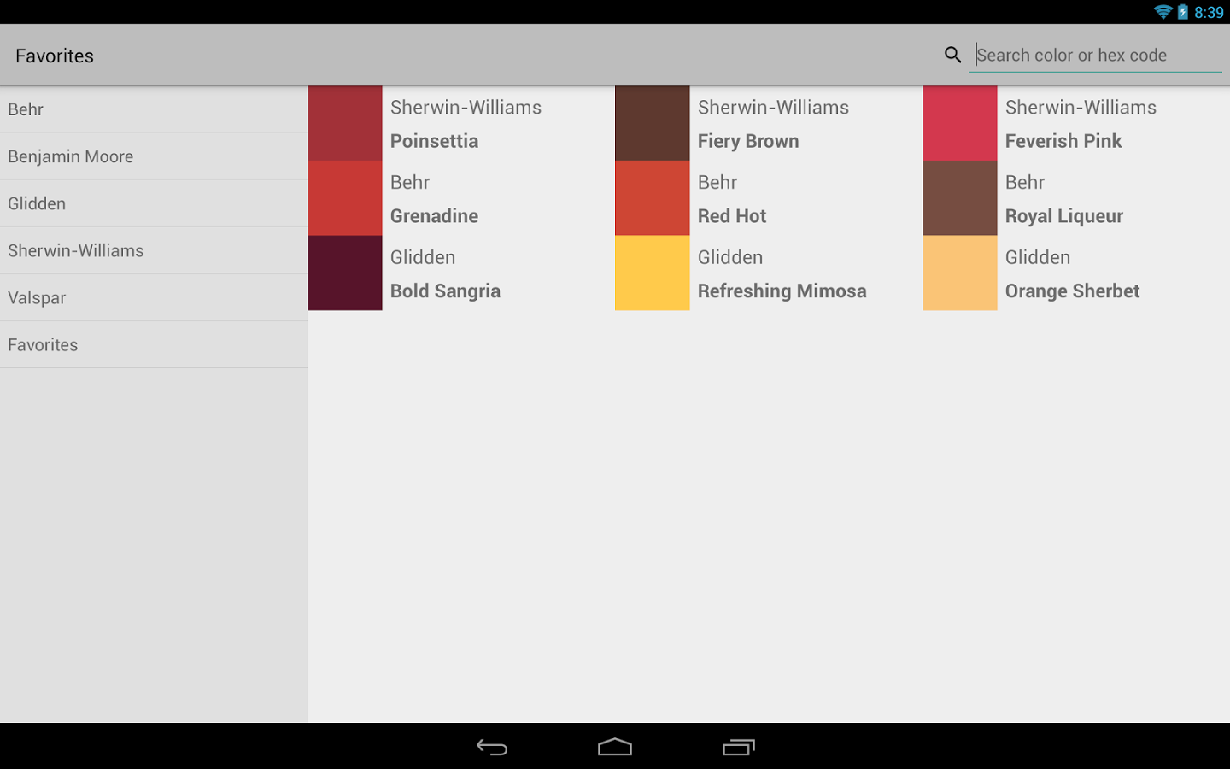Image resolution: width=1230 pixels, height=769 pixels.
Task: Open Favorites in the sidebar list
Action: [x=154, y=344]
